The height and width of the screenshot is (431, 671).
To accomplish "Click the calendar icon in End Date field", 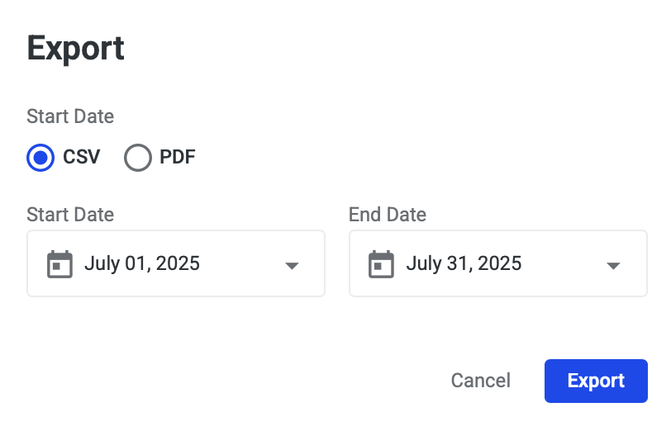I will [381, 264].
